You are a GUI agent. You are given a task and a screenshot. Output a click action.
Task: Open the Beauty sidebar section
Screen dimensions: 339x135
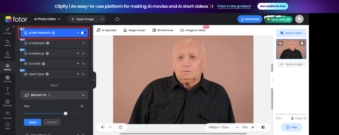pos(7,67)
